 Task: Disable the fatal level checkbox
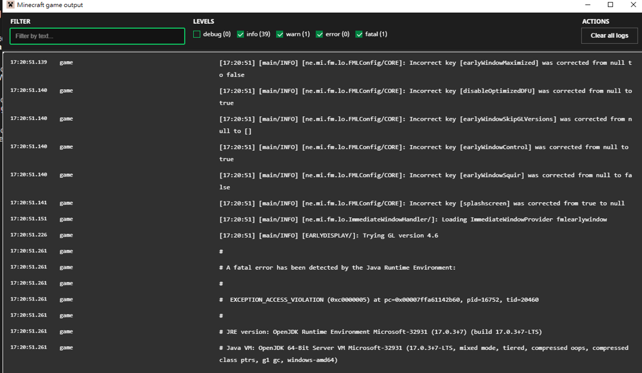pos(360,35)
